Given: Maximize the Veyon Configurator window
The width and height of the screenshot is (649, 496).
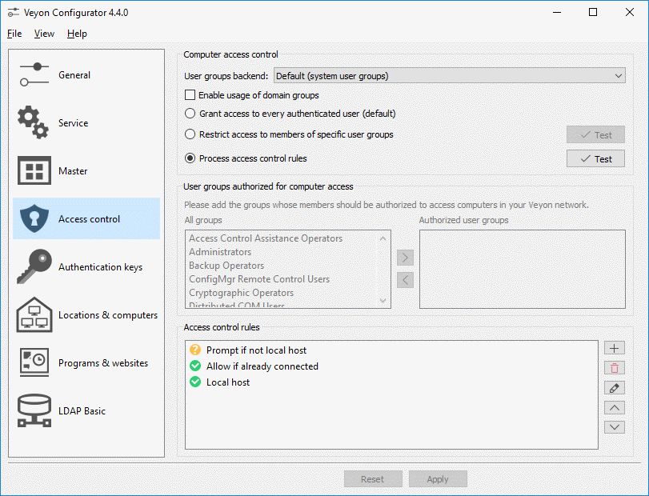Looking at the screenshot, I should click(x=593, y=13).
